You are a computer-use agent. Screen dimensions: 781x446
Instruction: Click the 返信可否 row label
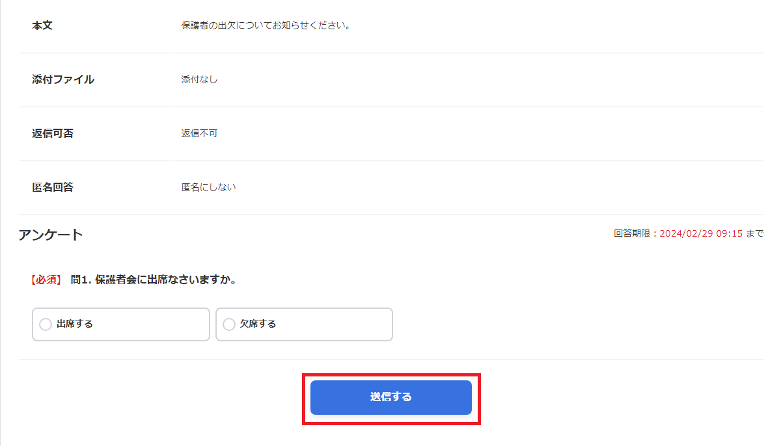click(53, 134)
